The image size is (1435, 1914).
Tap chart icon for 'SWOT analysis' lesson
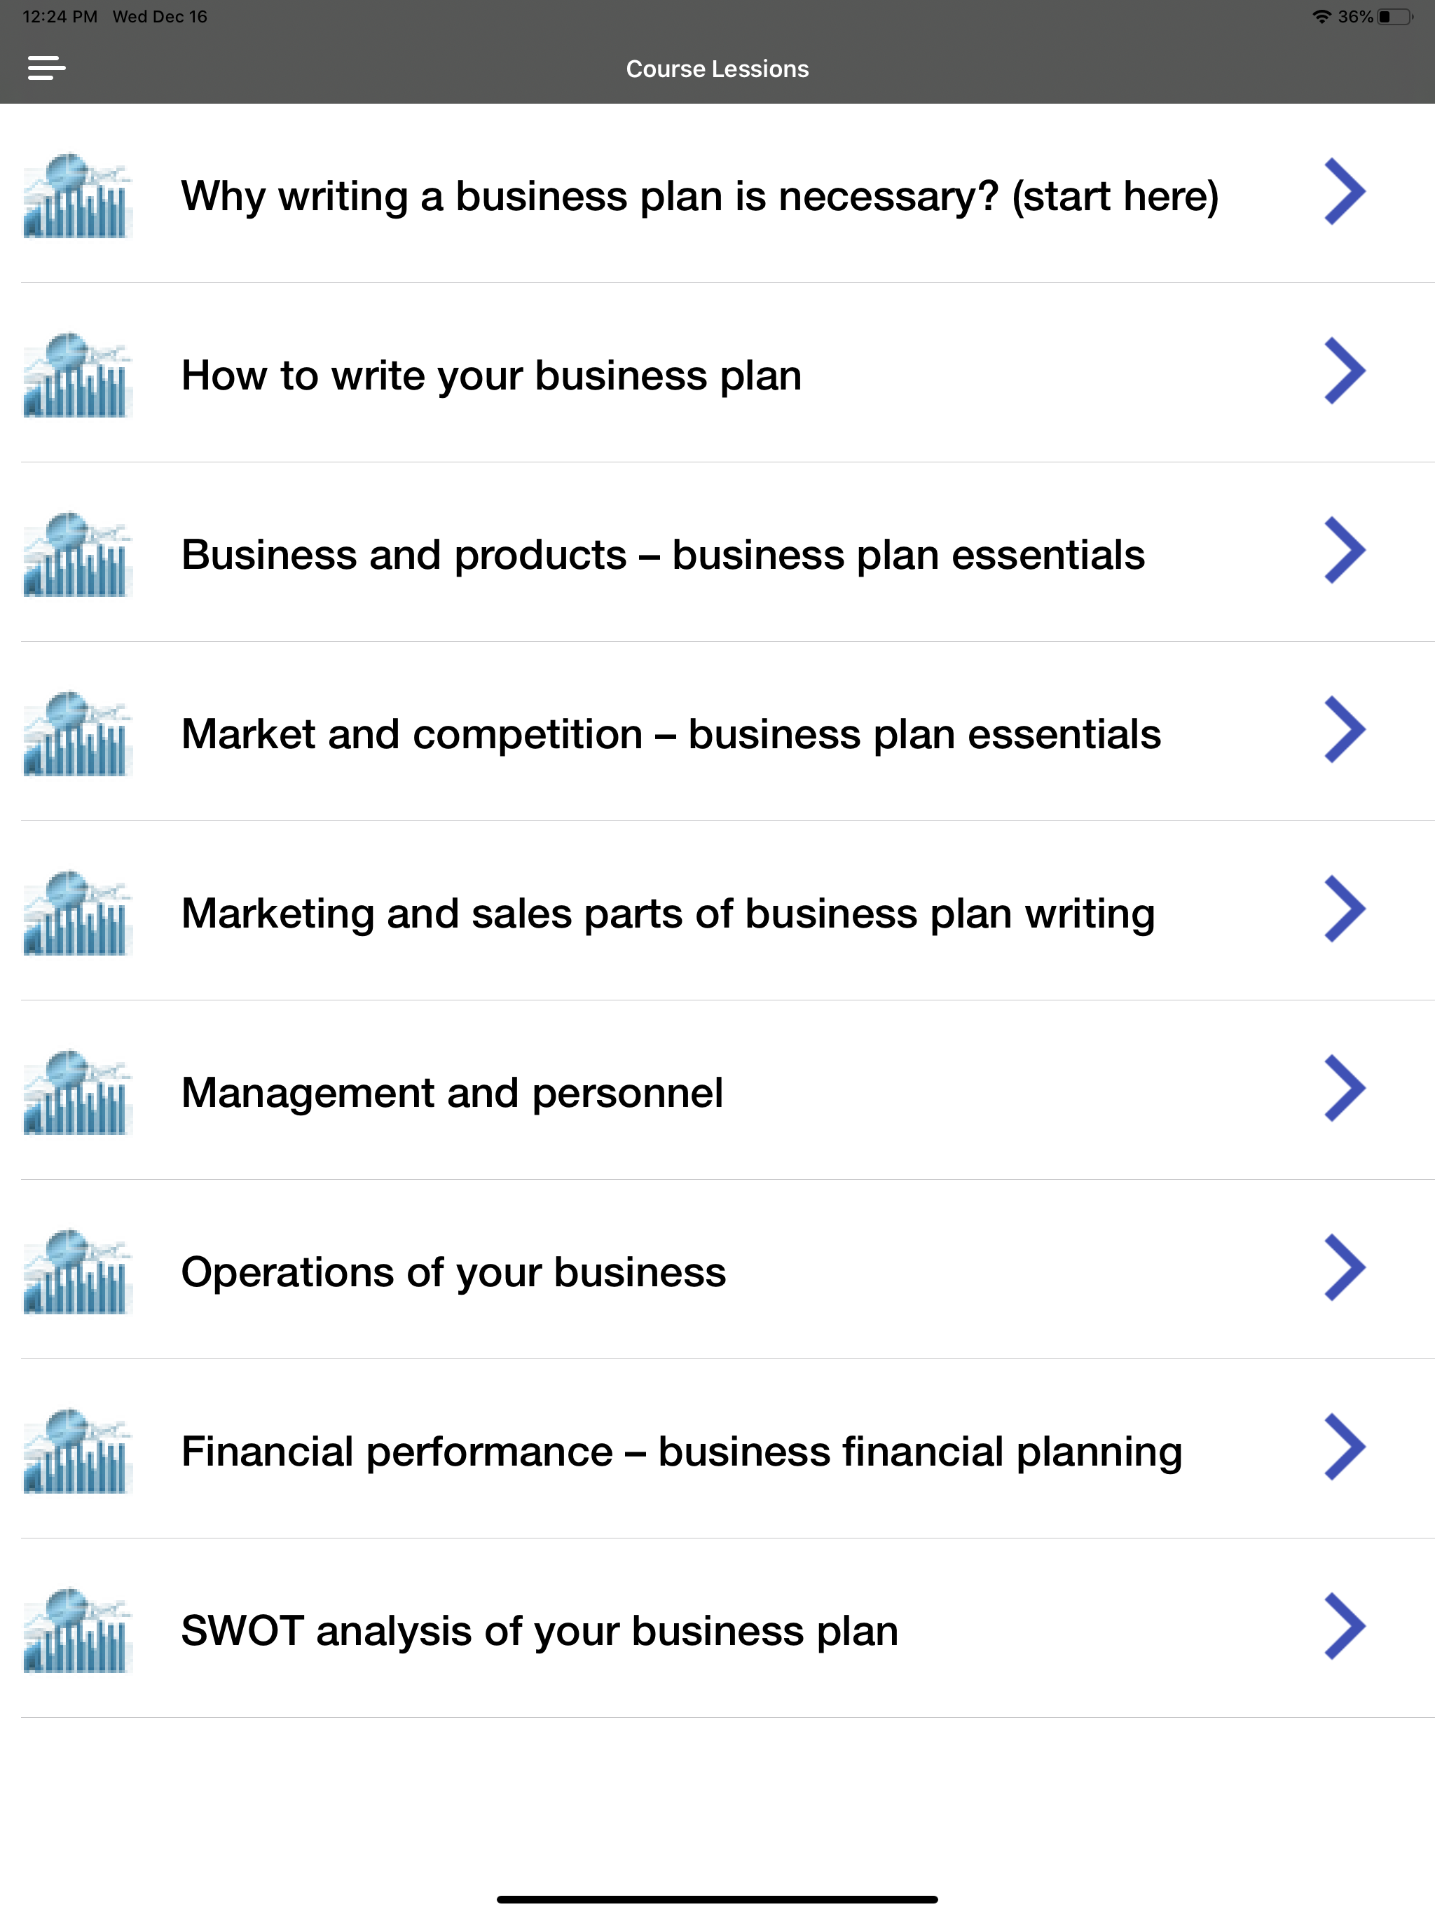pos(77,1630)
